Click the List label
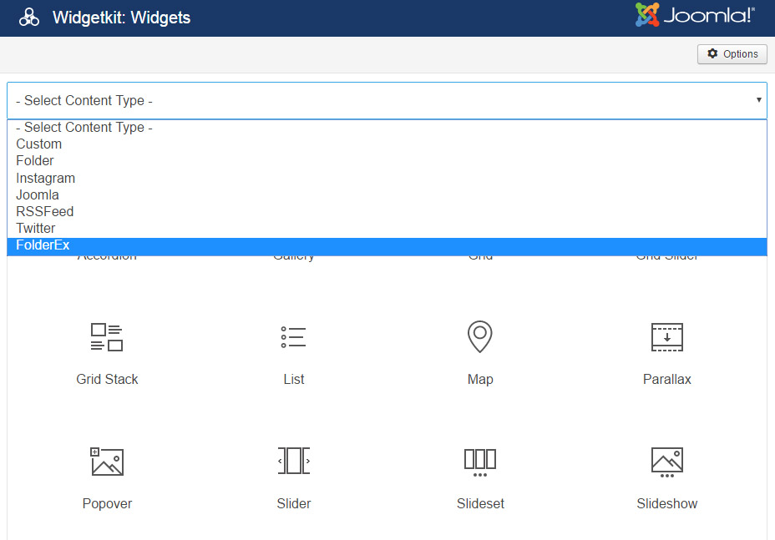The height and width of the screenshot is (540, 775). [294, 380]
